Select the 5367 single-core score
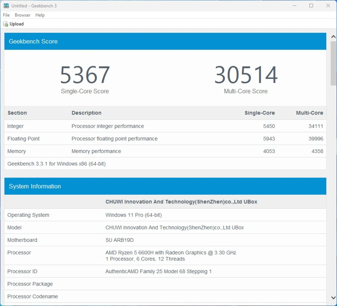This screenshot has width=337, height=306. coord(85,75)
